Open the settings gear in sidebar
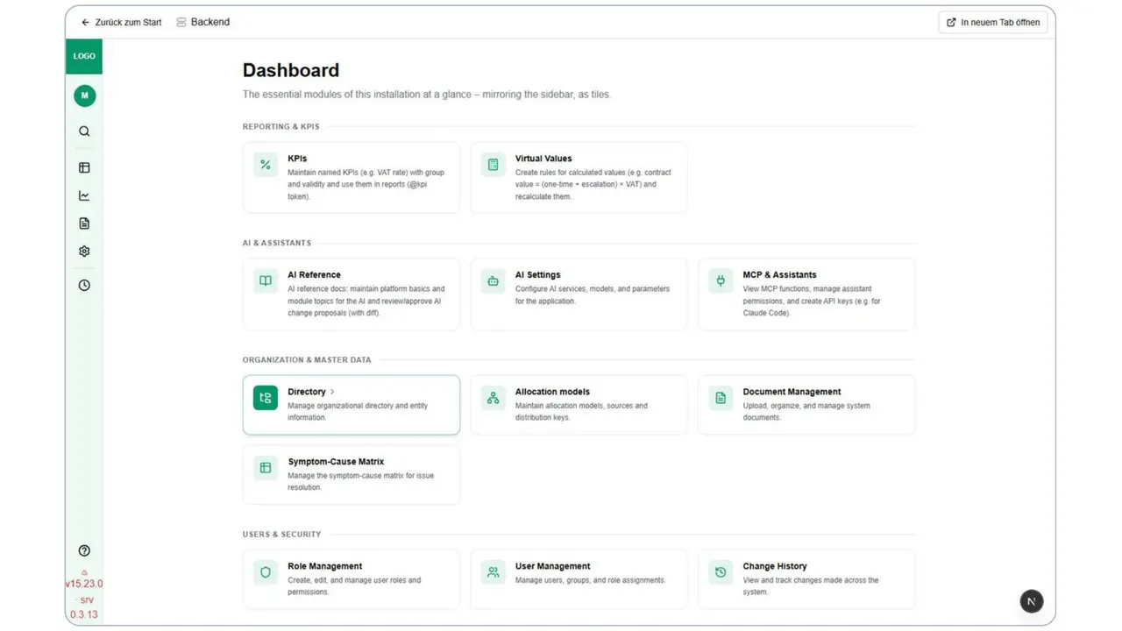This screenshot has height=631, width=1122. pos(84,252)
